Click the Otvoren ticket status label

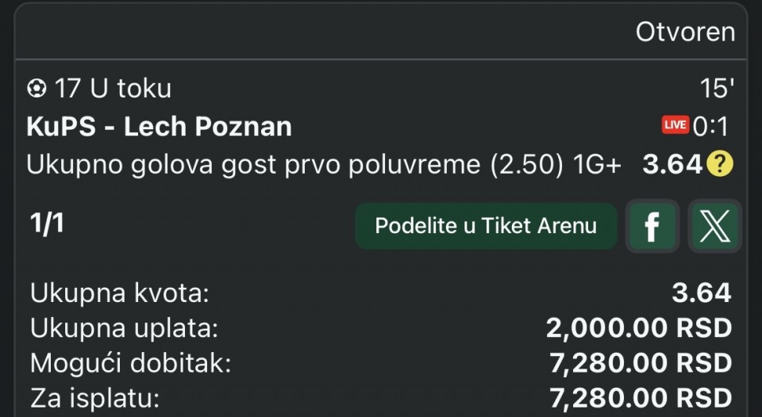[x=685, y=32]
